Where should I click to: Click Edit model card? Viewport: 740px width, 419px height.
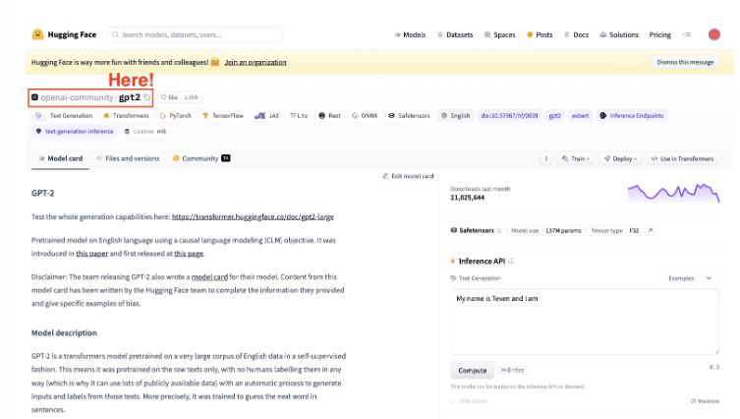pos(408,176)
